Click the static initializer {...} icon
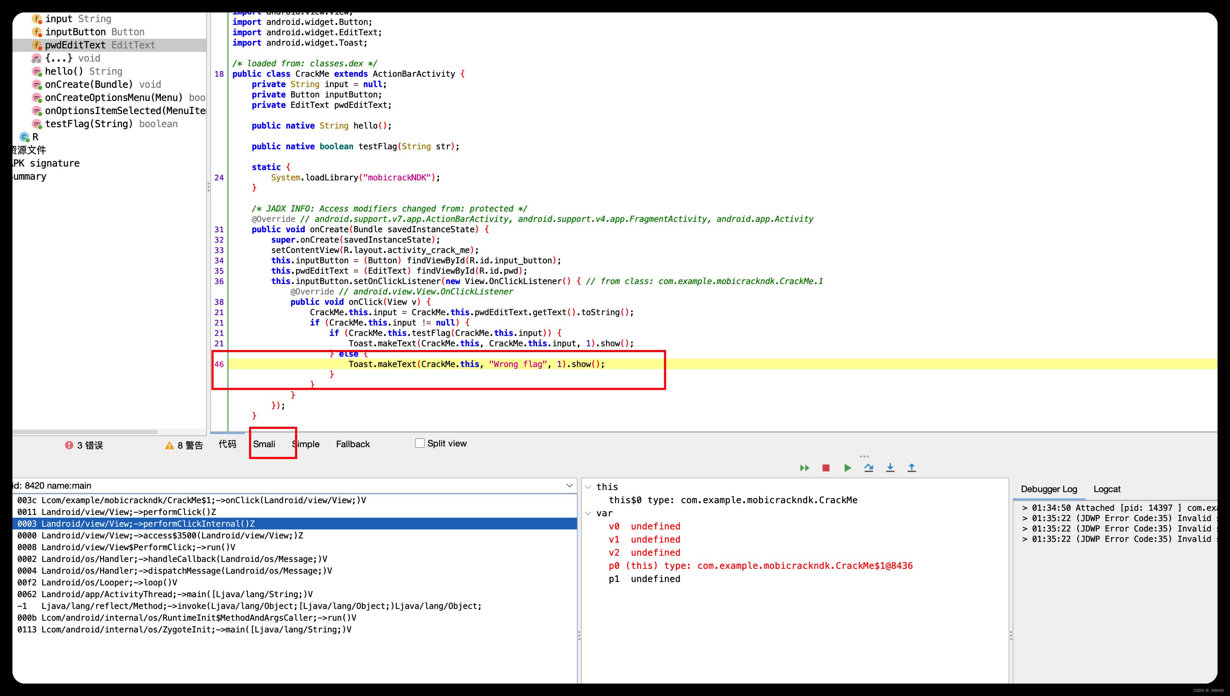 (37, 58)
